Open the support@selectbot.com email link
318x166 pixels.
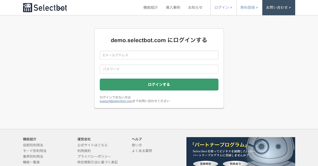(x=116, y=101)
